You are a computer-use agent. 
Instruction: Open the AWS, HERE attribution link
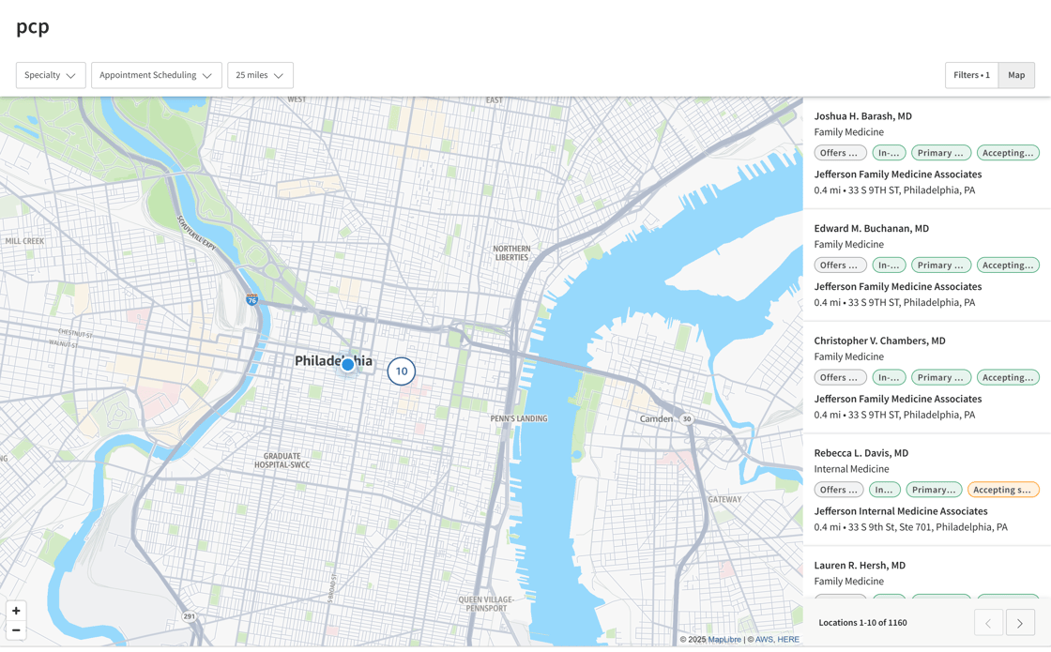coord(777,639)
